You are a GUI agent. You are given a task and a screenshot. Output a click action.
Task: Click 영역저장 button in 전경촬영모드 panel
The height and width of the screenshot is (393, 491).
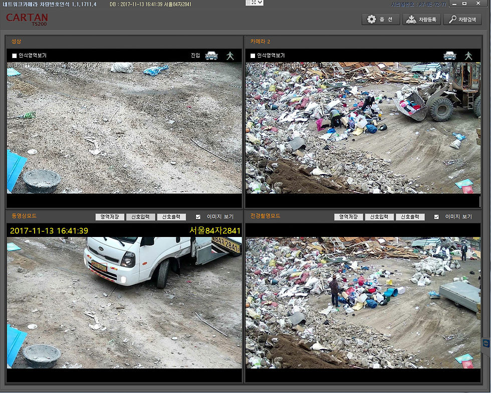(x=348, y=217)
